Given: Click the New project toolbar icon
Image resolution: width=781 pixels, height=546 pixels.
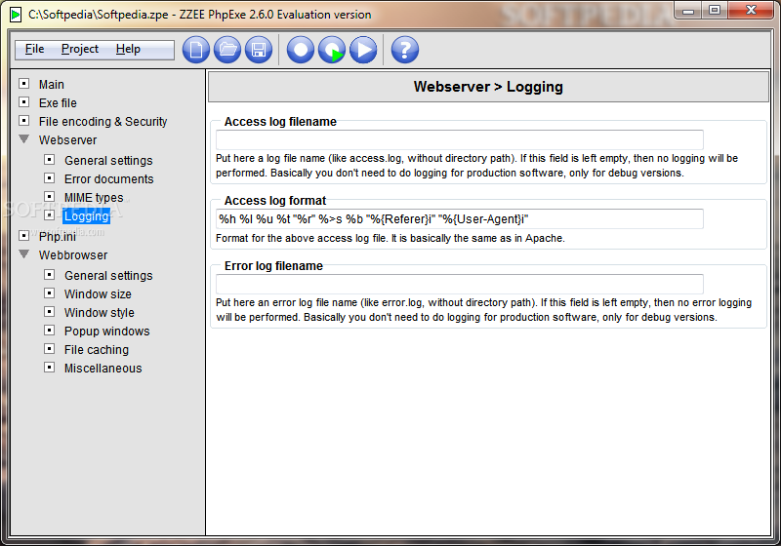Looking at the screenshot, I should click(196, 50).
